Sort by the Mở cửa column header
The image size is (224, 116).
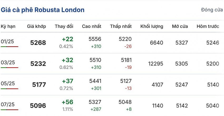180,26
